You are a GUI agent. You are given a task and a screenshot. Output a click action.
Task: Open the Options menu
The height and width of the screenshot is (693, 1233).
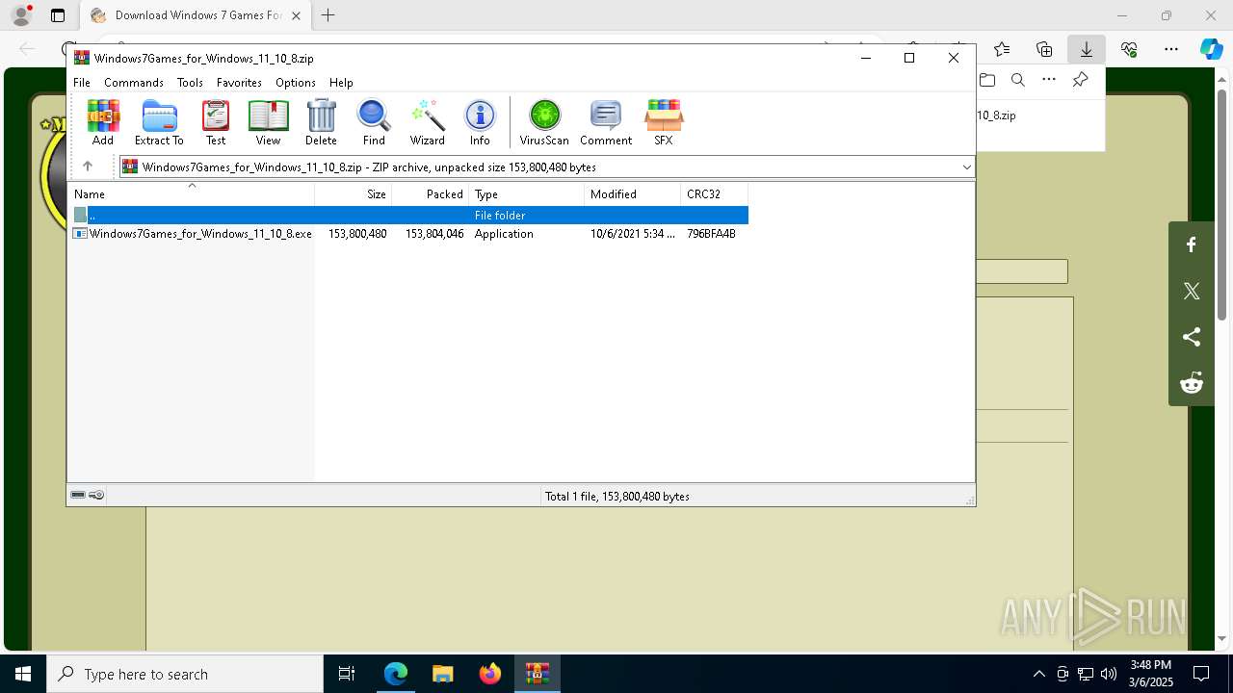pos(296,83)
